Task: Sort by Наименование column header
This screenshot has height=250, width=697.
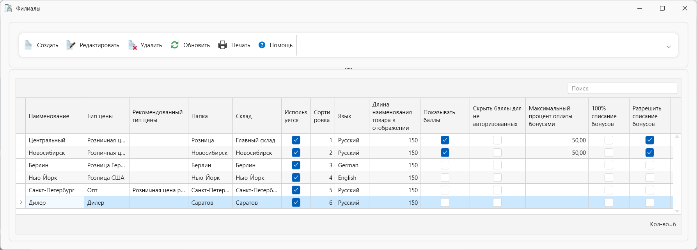Action: 55,116
